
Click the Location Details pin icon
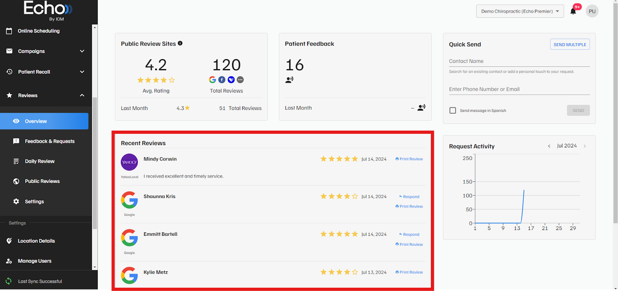[9, 241]
